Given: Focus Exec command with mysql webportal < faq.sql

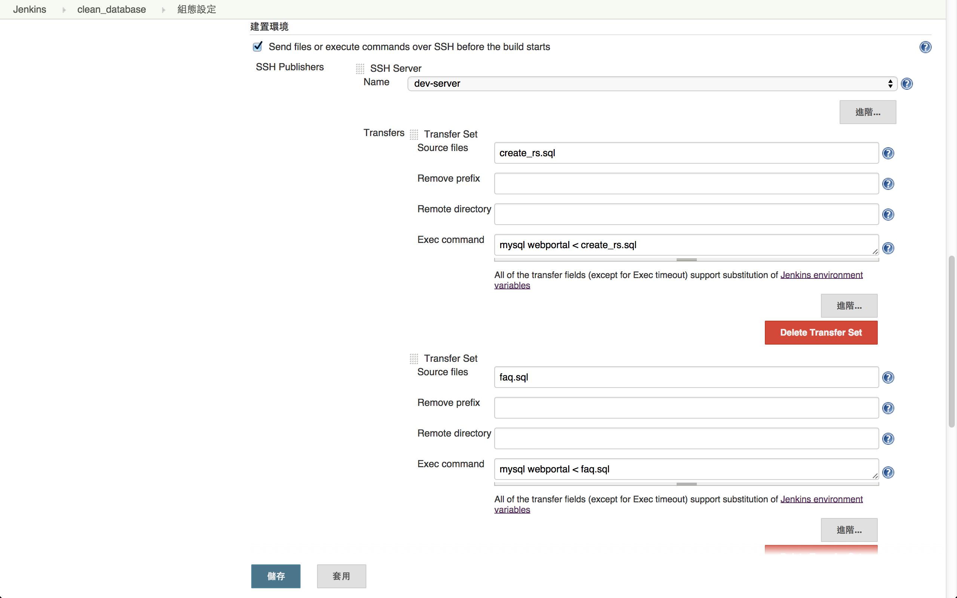Looking at the screenshot, I should point(686,469).
